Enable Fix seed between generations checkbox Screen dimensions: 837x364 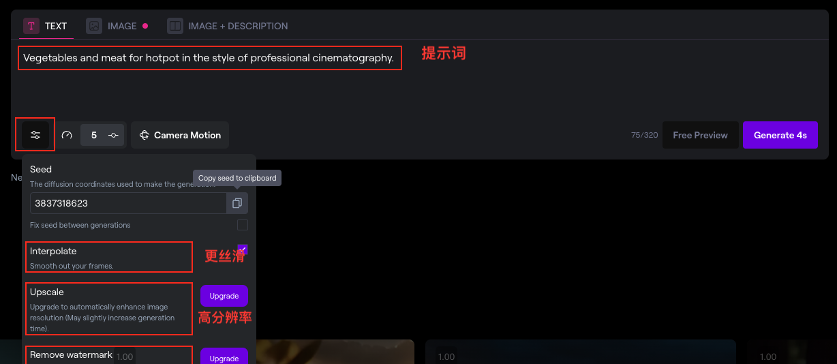(243, 225)
